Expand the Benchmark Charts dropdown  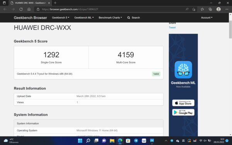[x=110, y=18]
